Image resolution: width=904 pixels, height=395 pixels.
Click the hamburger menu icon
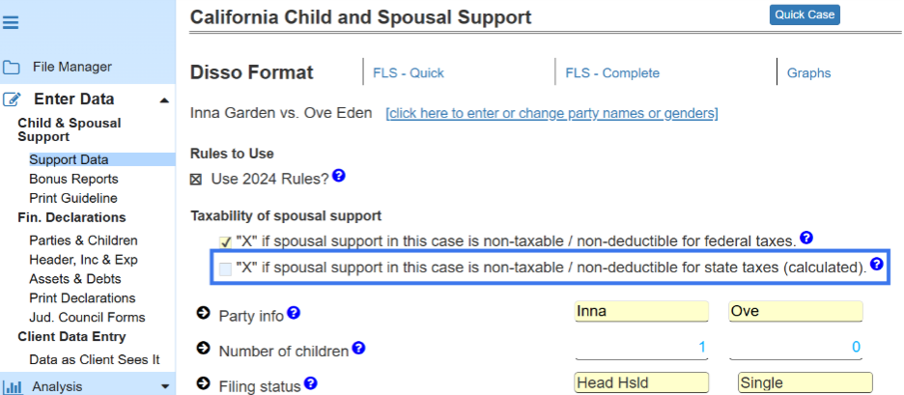click(12, 23)
